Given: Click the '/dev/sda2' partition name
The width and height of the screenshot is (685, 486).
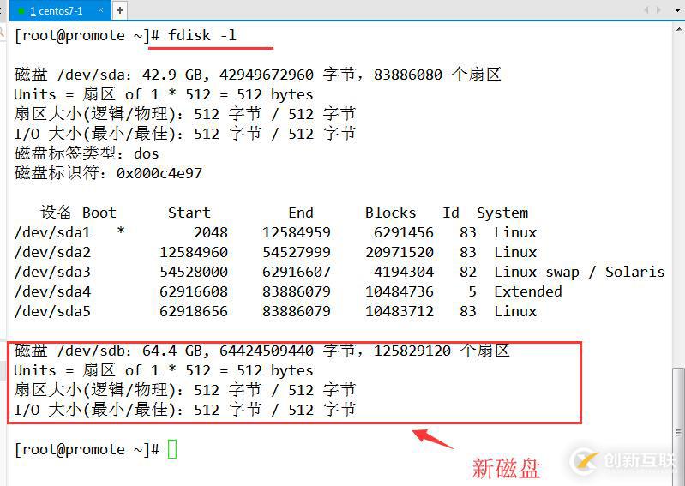Looking at the screenshot, I should pyautogui.click(x=52, y=252).
